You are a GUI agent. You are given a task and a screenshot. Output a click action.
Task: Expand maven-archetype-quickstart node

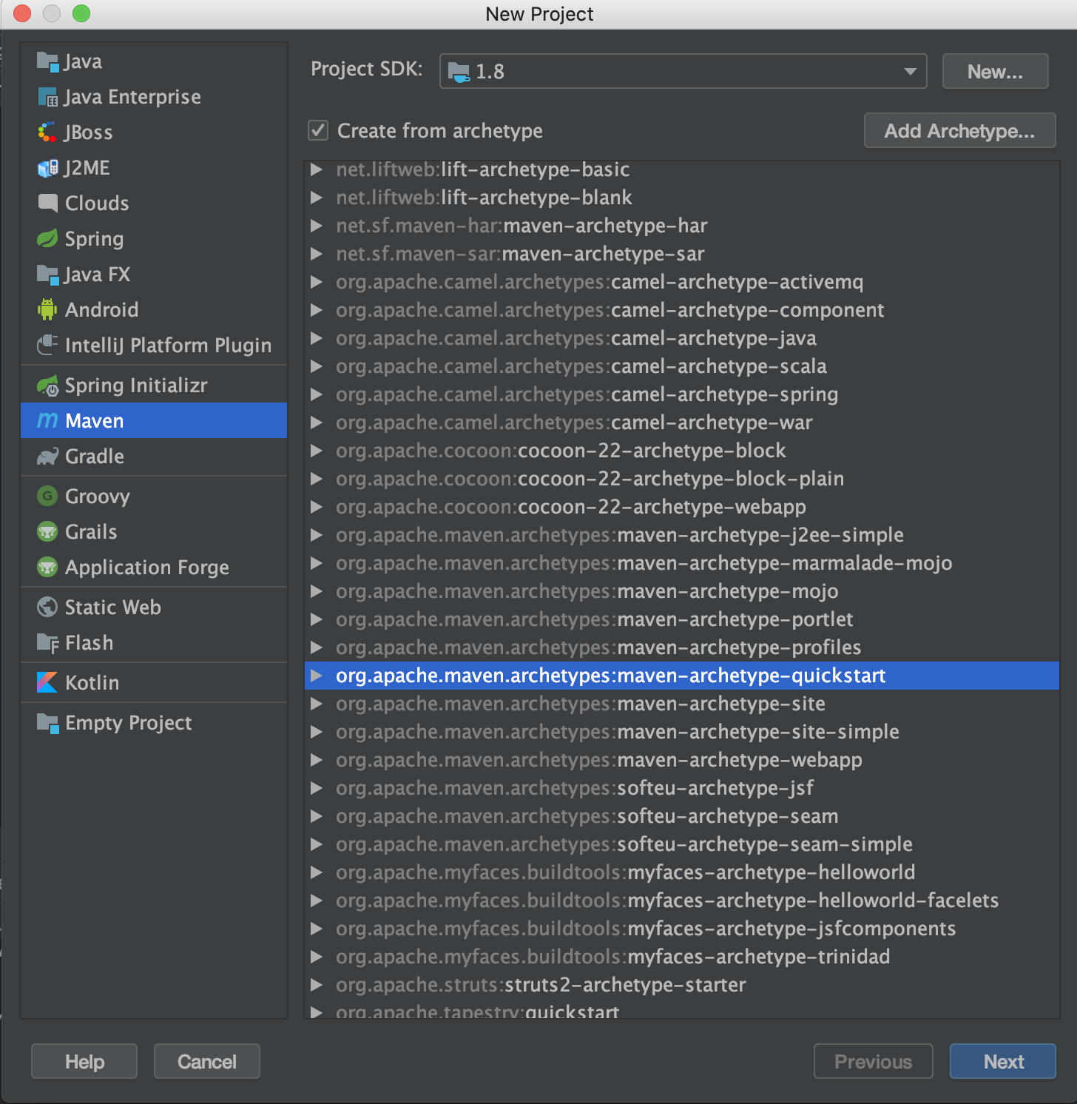click(x=317, y=675)
